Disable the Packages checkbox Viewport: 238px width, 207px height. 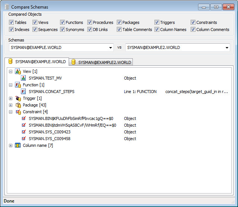click(119, 22)
